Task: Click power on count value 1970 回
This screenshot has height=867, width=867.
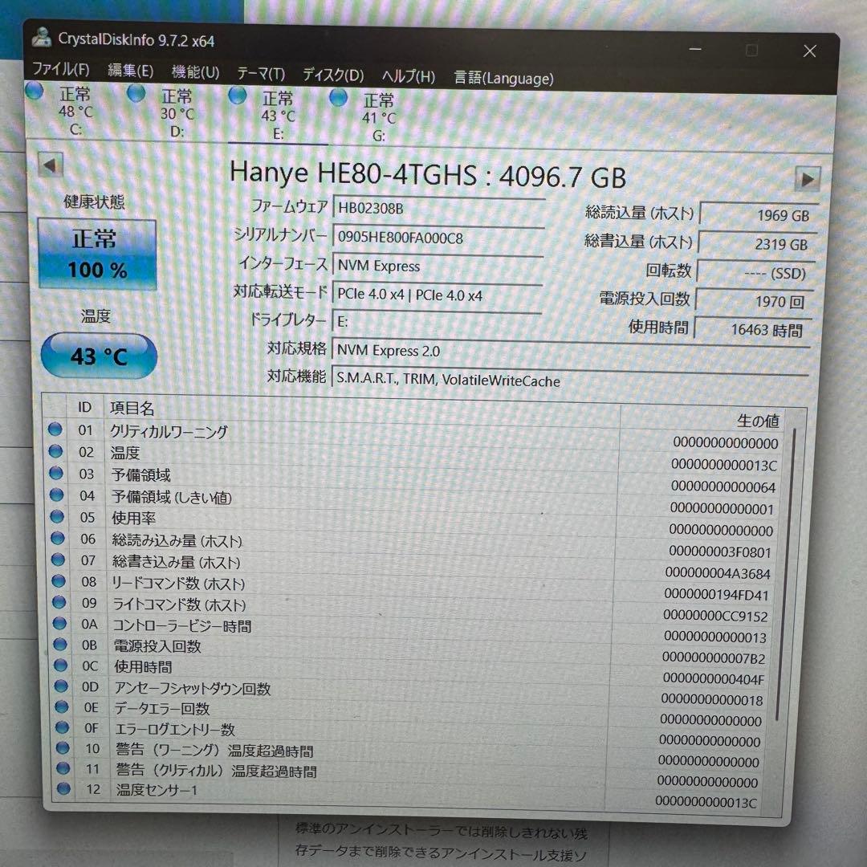Action: [x=754, y=301]
